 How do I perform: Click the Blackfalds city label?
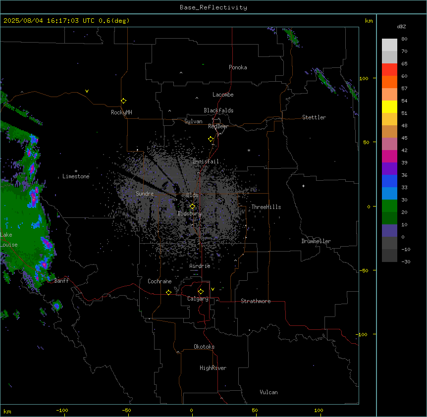pos(218,110)
